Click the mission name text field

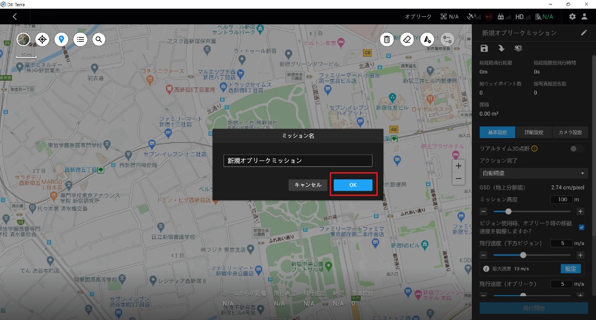coord(298,160)
